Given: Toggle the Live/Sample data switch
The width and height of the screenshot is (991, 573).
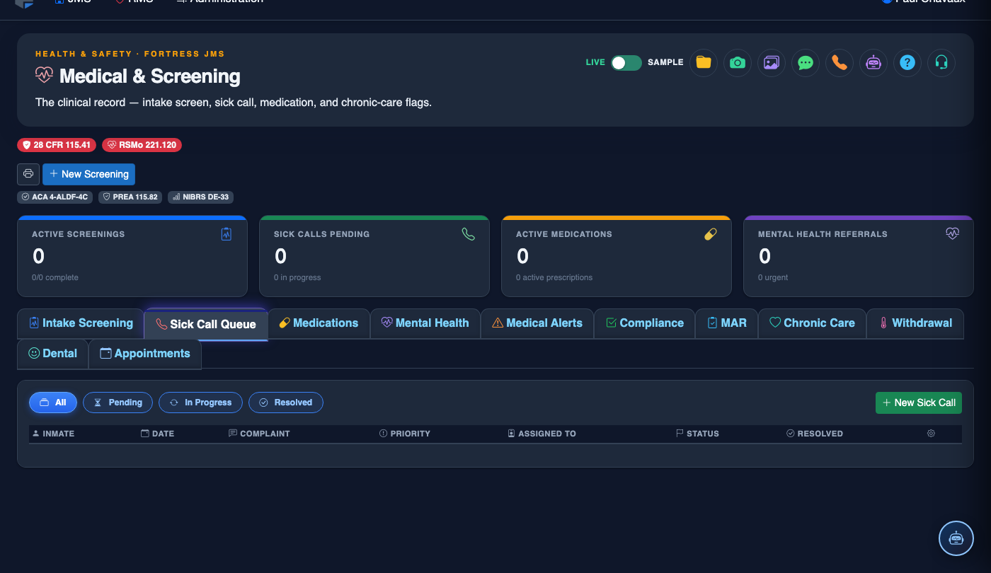Looking at the screenshot, I should tap(626, 62).
